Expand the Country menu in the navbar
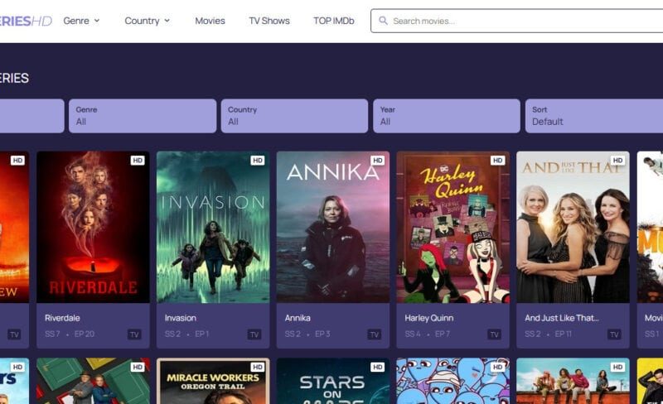Screen dimensions: 663x404 click(148, 21)
